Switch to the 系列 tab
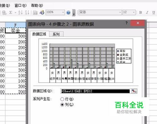157x124 pixels. pos(56,34)
